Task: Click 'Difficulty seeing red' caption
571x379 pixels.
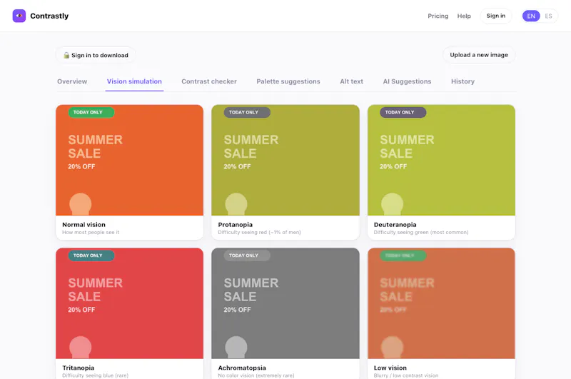Action: point(259,232)
